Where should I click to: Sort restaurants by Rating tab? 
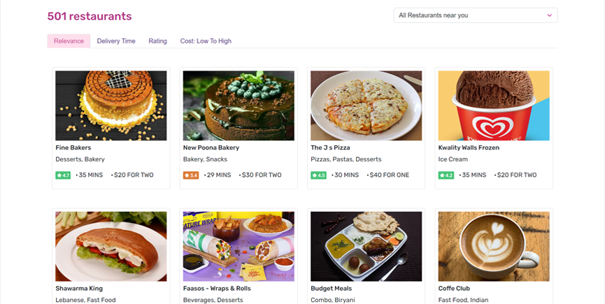point(157,41)
